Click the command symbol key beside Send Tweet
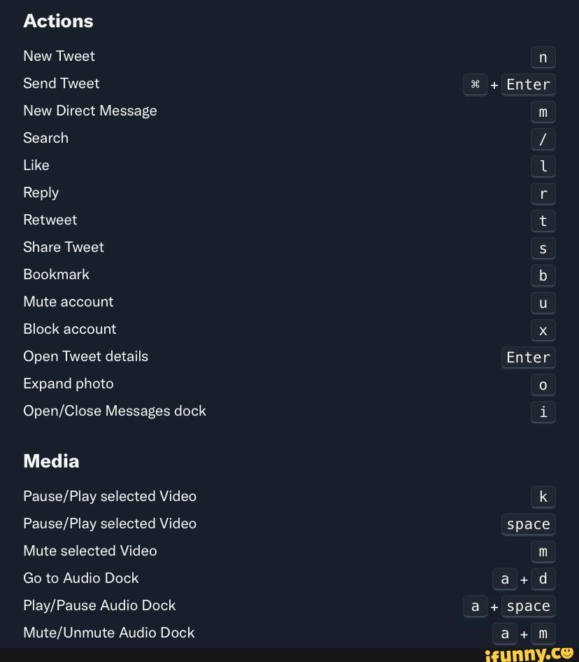This screenshot has height=662, width=579. click(475, 85)
